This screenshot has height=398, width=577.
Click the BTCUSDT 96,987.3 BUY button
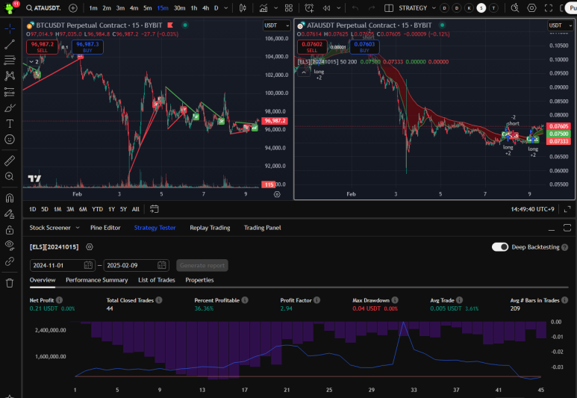pos(87,47)
